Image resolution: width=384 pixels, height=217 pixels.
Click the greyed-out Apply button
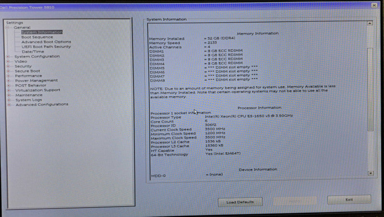[x=295, y=201]
